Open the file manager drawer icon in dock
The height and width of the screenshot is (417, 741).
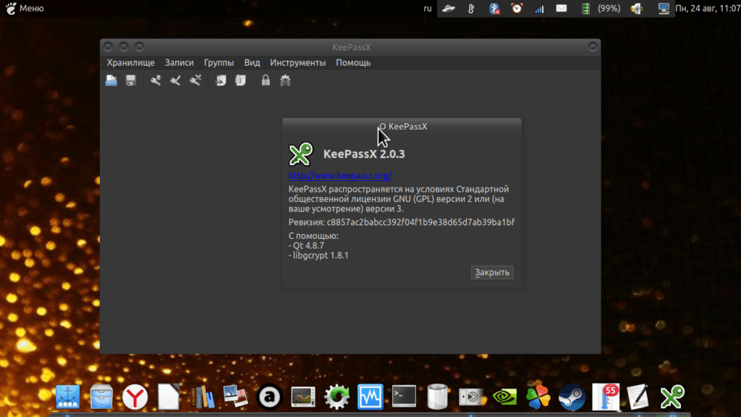101,396
